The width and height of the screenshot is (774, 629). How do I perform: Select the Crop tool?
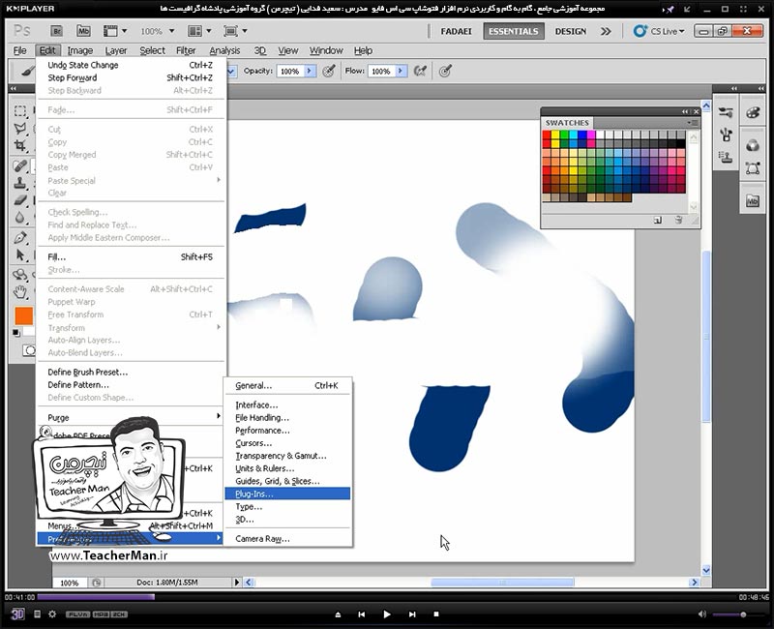[19, 146]
